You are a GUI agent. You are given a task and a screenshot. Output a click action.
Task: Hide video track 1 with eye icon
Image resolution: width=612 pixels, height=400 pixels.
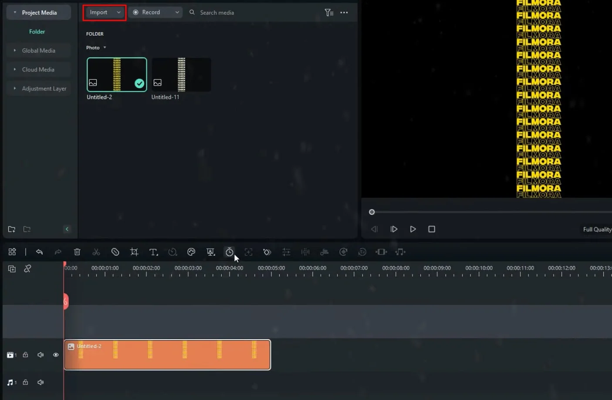tap(56, 355)
